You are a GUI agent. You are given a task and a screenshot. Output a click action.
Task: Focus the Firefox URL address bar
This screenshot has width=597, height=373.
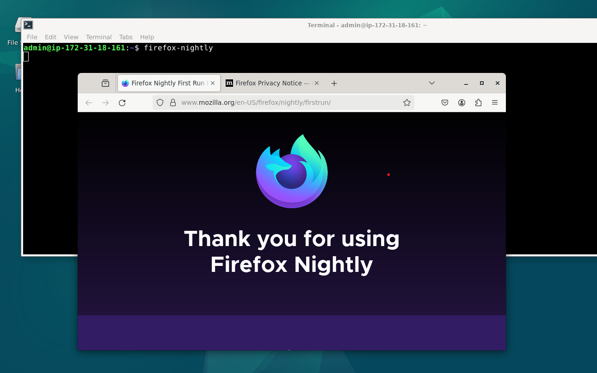[283, 102]
